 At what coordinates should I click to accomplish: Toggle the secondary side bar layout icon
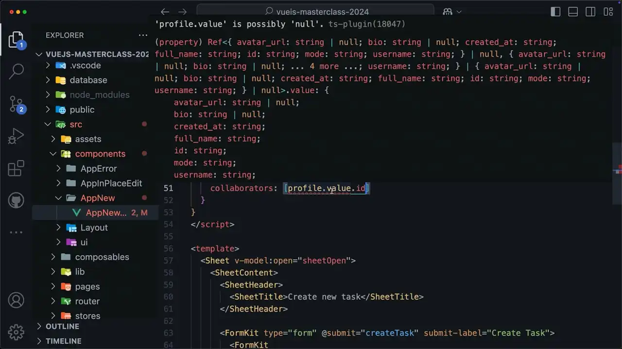(x=590, y=12)
